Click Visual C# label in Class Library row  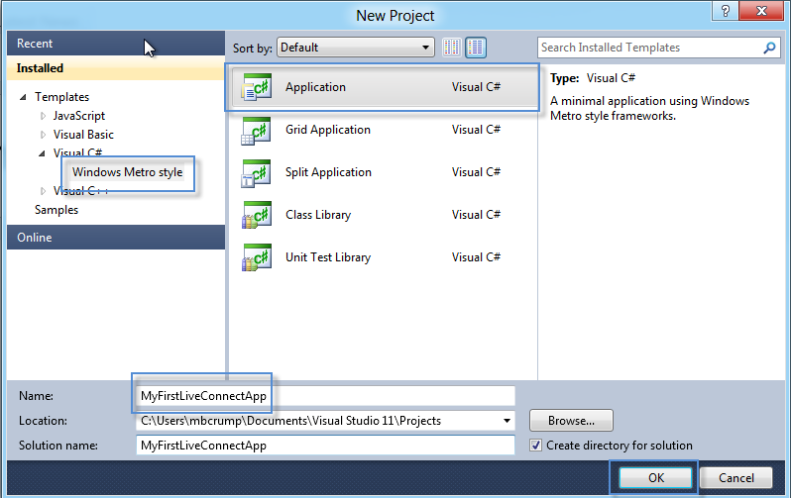[x=476, y=215]
